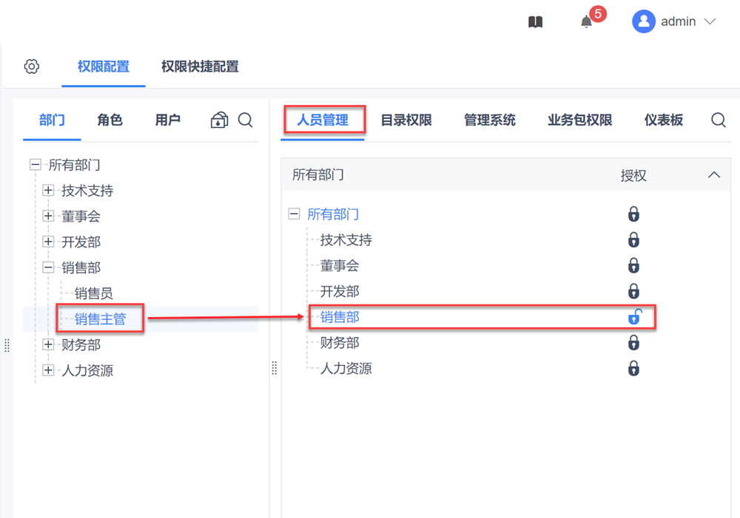Select 销售员 in the department tree
Screen dimensions: 740x518
[94, 293]
